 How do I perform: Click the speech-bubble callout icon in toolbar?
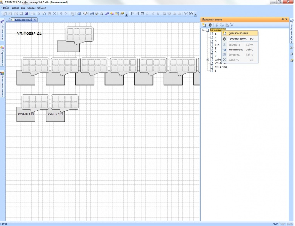[x=85, y=14]
